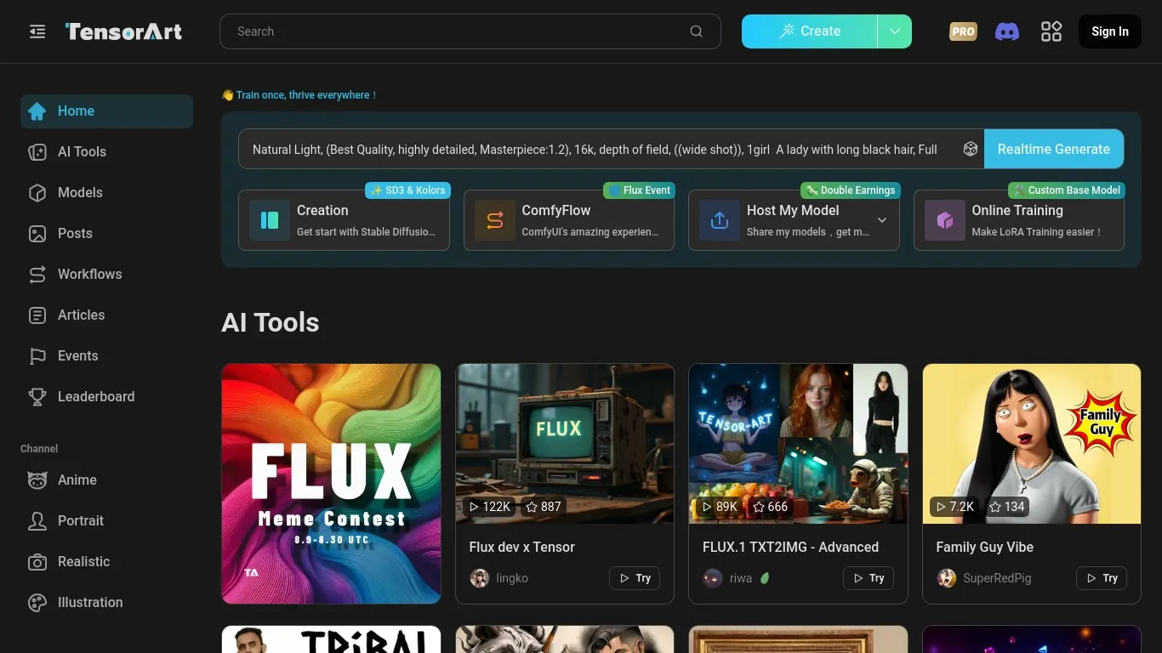The width and height of the screenshot is (1162, 653).
Task: Open the Discord icon link
Action: [1007, 31]
